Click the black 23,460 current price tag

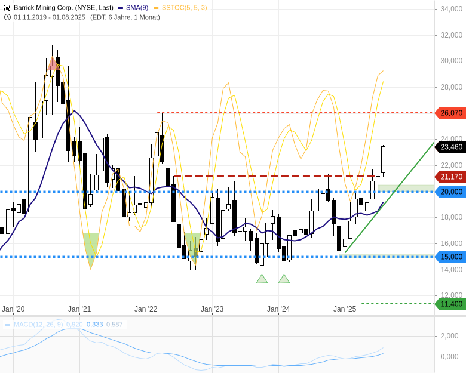(450, 147)
